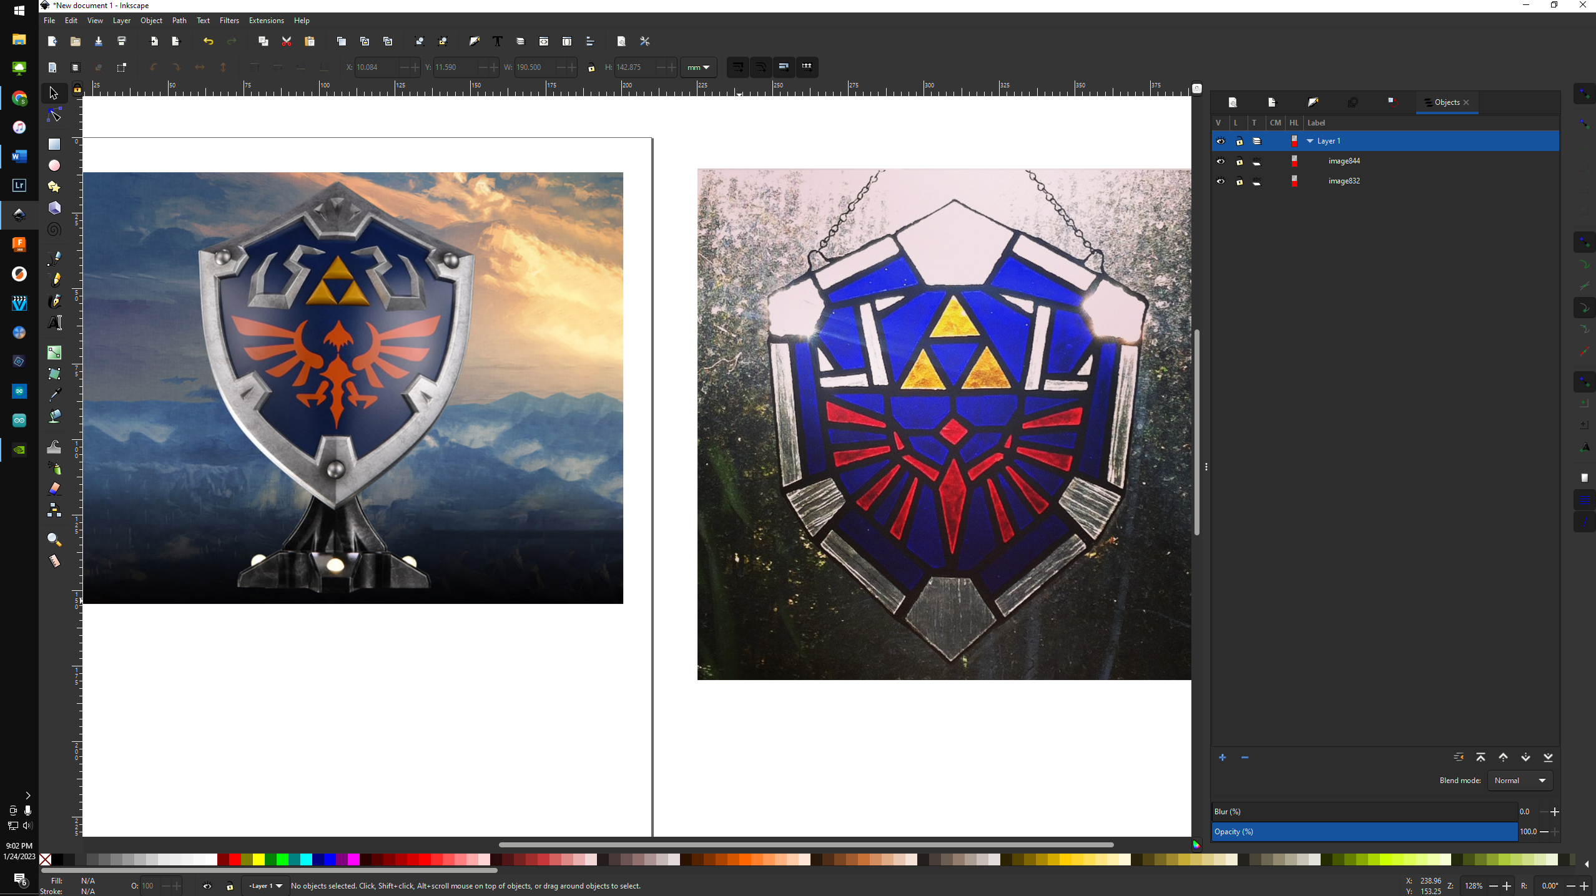This screenshot has height=896, width=1596.
Task: Toggle the lock on image832
Action: click(x=1239, y=181)
